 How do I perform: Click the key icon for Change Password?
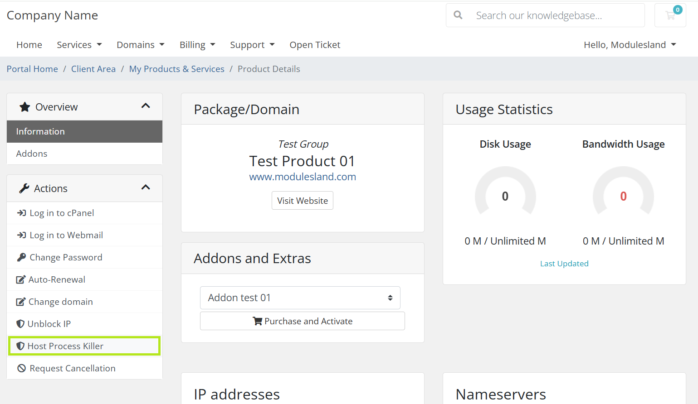(21, 257)
